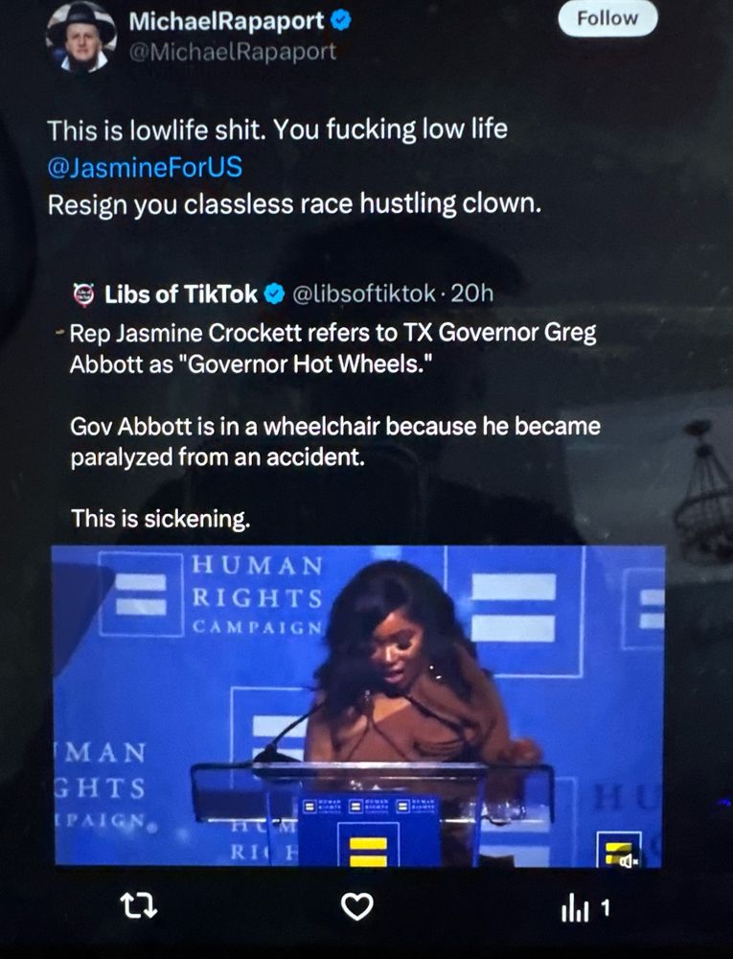Repost the tweet using the retweet icon
The image size is (733, 959).
coord(139,906)
